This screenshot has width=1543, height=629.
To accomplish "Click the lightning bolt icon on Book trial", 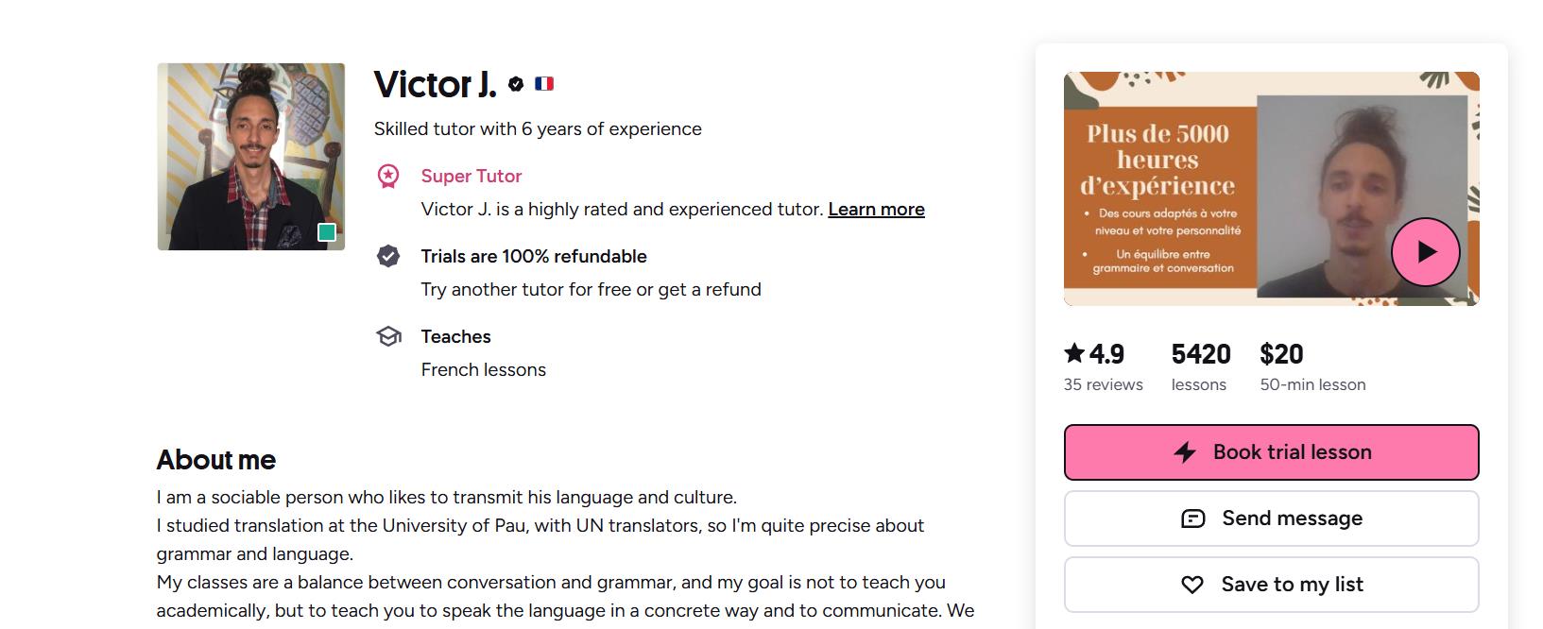I will (1185, 452).
